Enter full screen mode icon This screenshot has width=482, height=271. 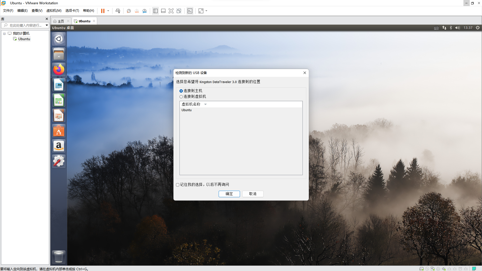pos(171,11)
